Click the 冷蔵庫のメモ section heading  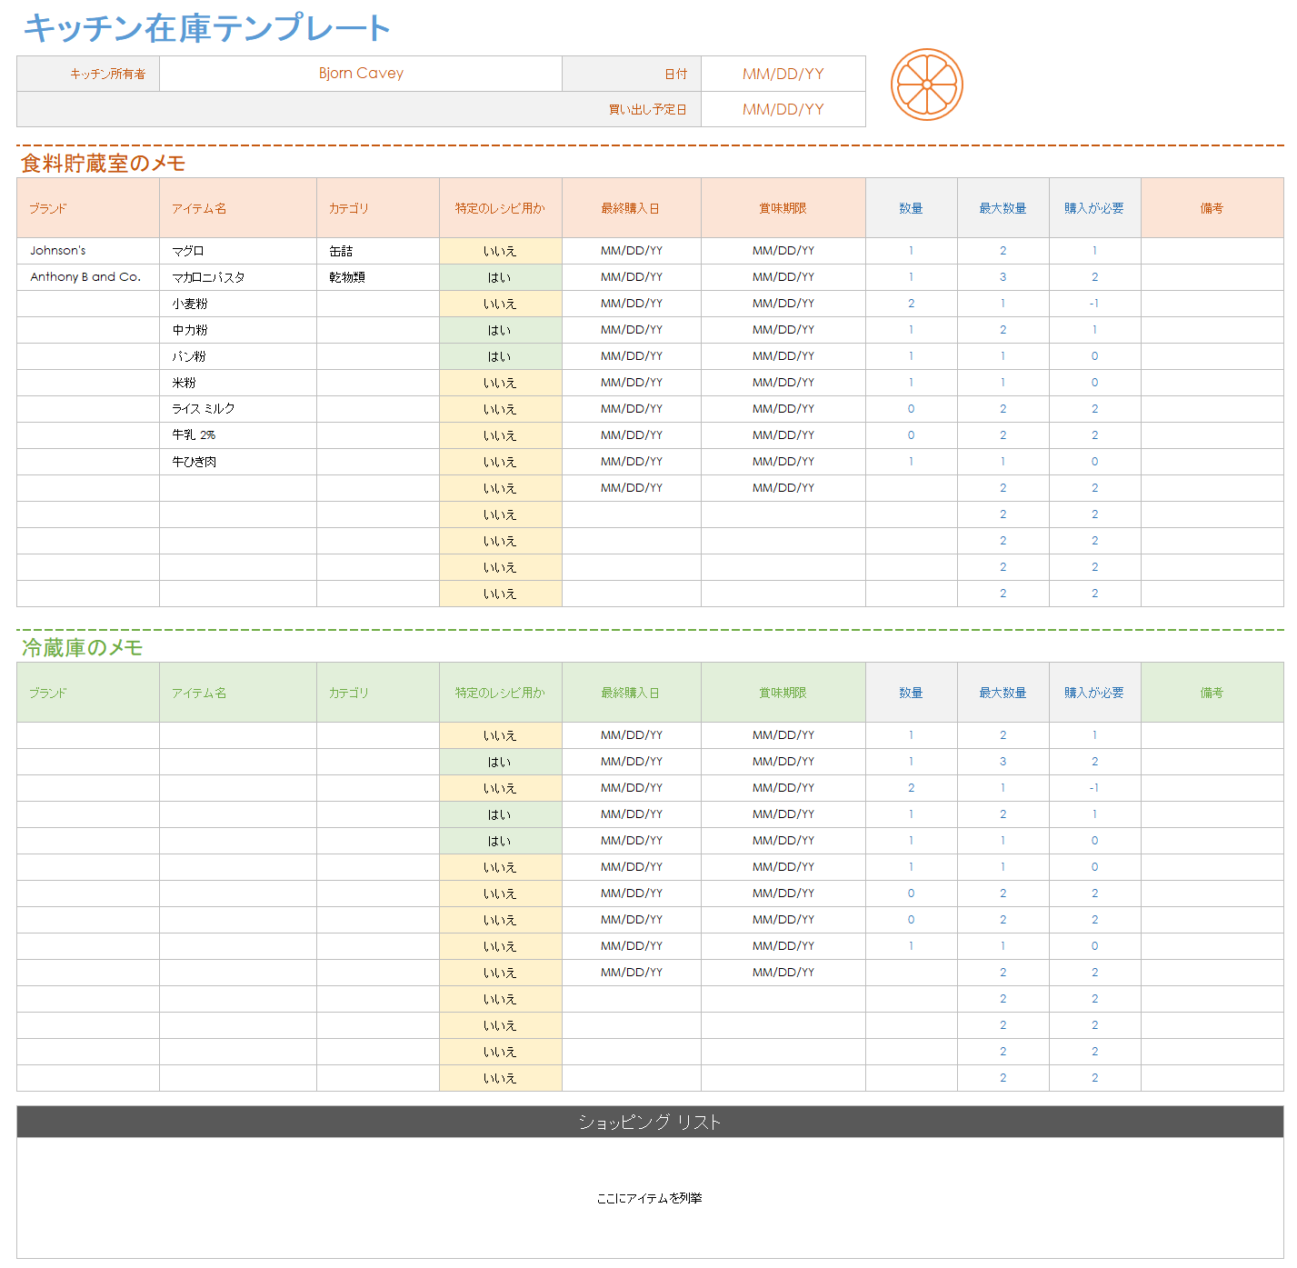click(x=83, y=648)
